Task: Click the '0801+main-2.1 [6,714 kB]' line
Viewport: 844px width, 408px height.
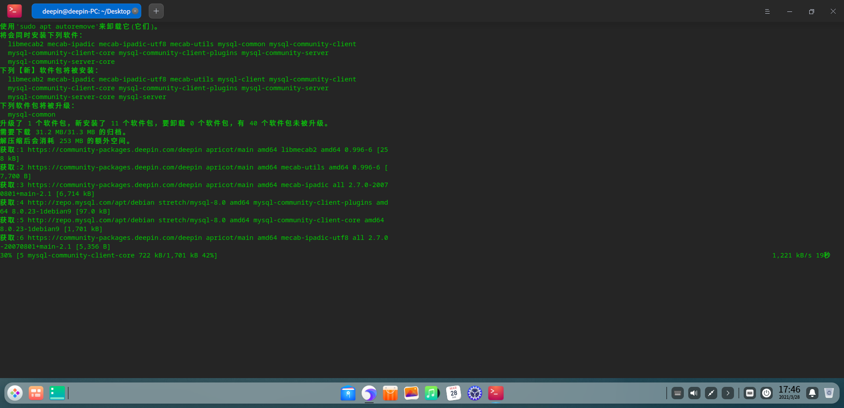Action: (48, 194)
